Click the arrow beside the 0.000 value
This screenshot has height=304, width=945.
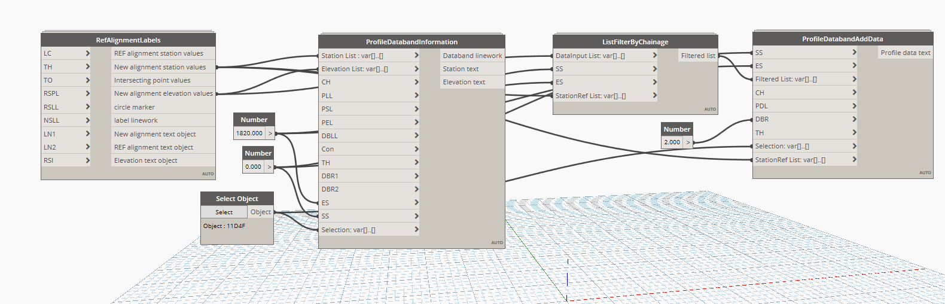pyautogui.click(x=269, y=167)
